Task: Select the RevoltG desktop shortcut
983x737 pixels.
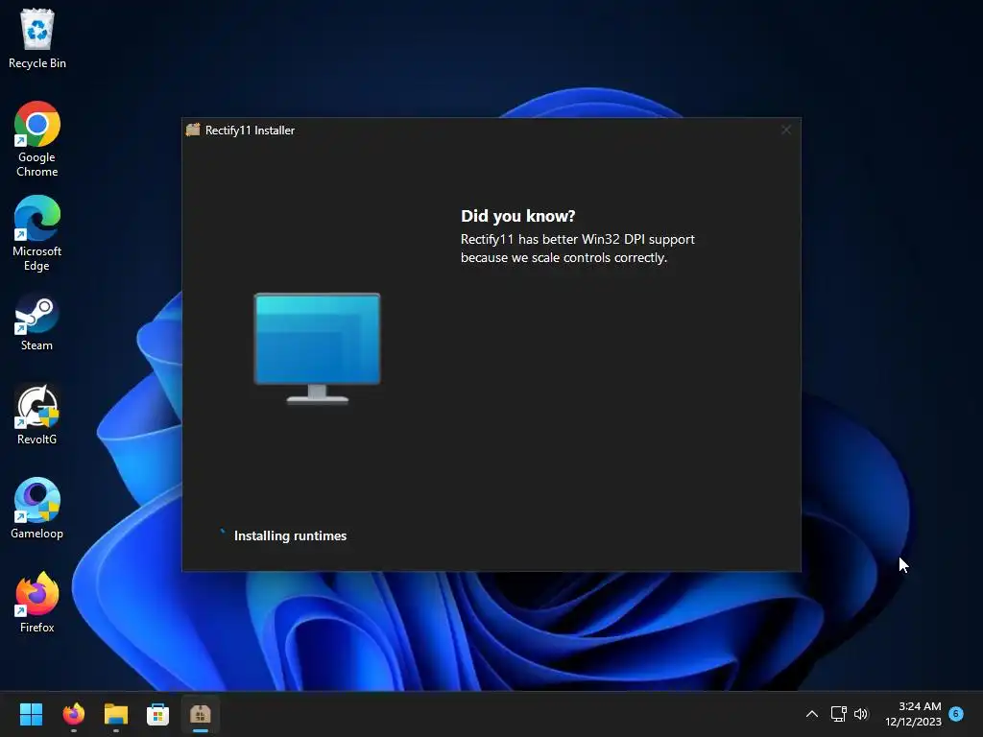Action: (x=37, y=415)
